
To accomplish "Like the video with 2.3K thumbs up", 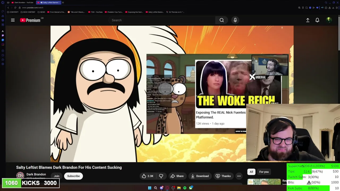I will (147, 176).
